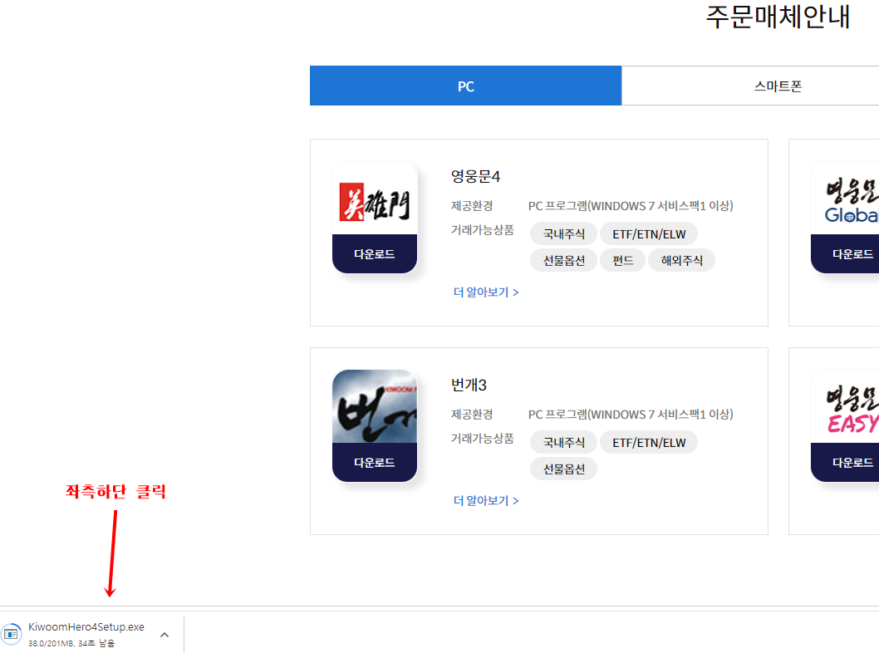Download 영웅문 Global via its 다운로드 button
Screen dimensions: 879x658
[x=846, y=254]
